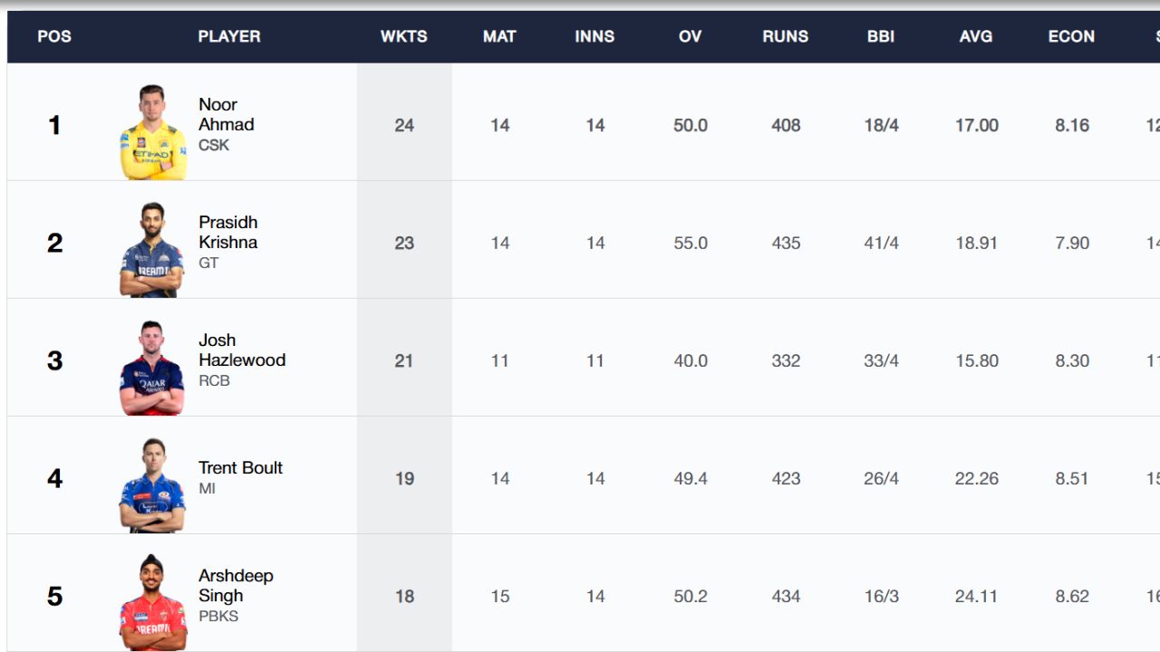Click the MAT column header
The height and width of the screenshot is (652, 1160).
coord(499,36)
